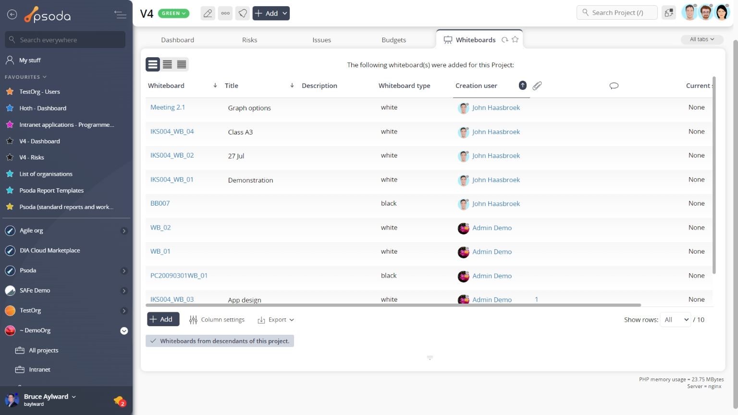Click the Add button below the table

point(163,319)
